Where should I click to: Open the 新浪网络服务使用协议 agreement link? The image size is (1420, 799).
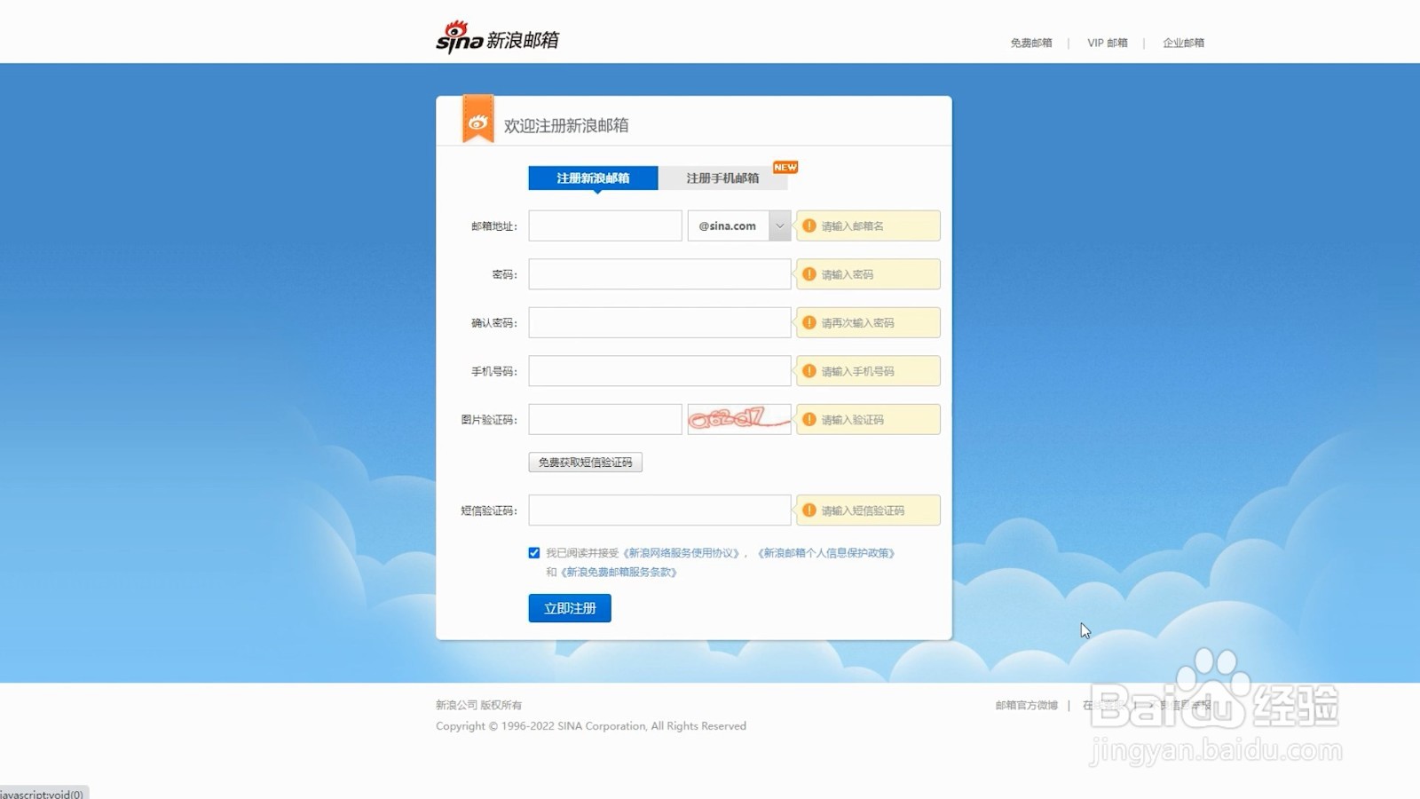683,551
